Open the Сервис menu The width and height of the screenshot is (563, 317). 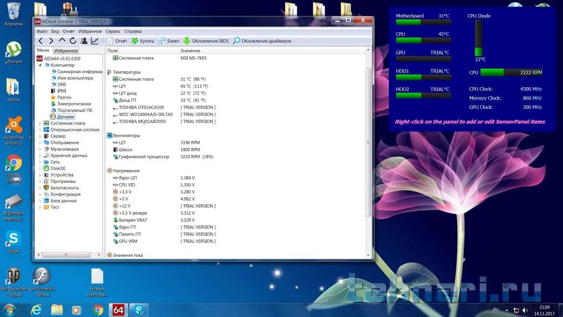click(113, 31)
